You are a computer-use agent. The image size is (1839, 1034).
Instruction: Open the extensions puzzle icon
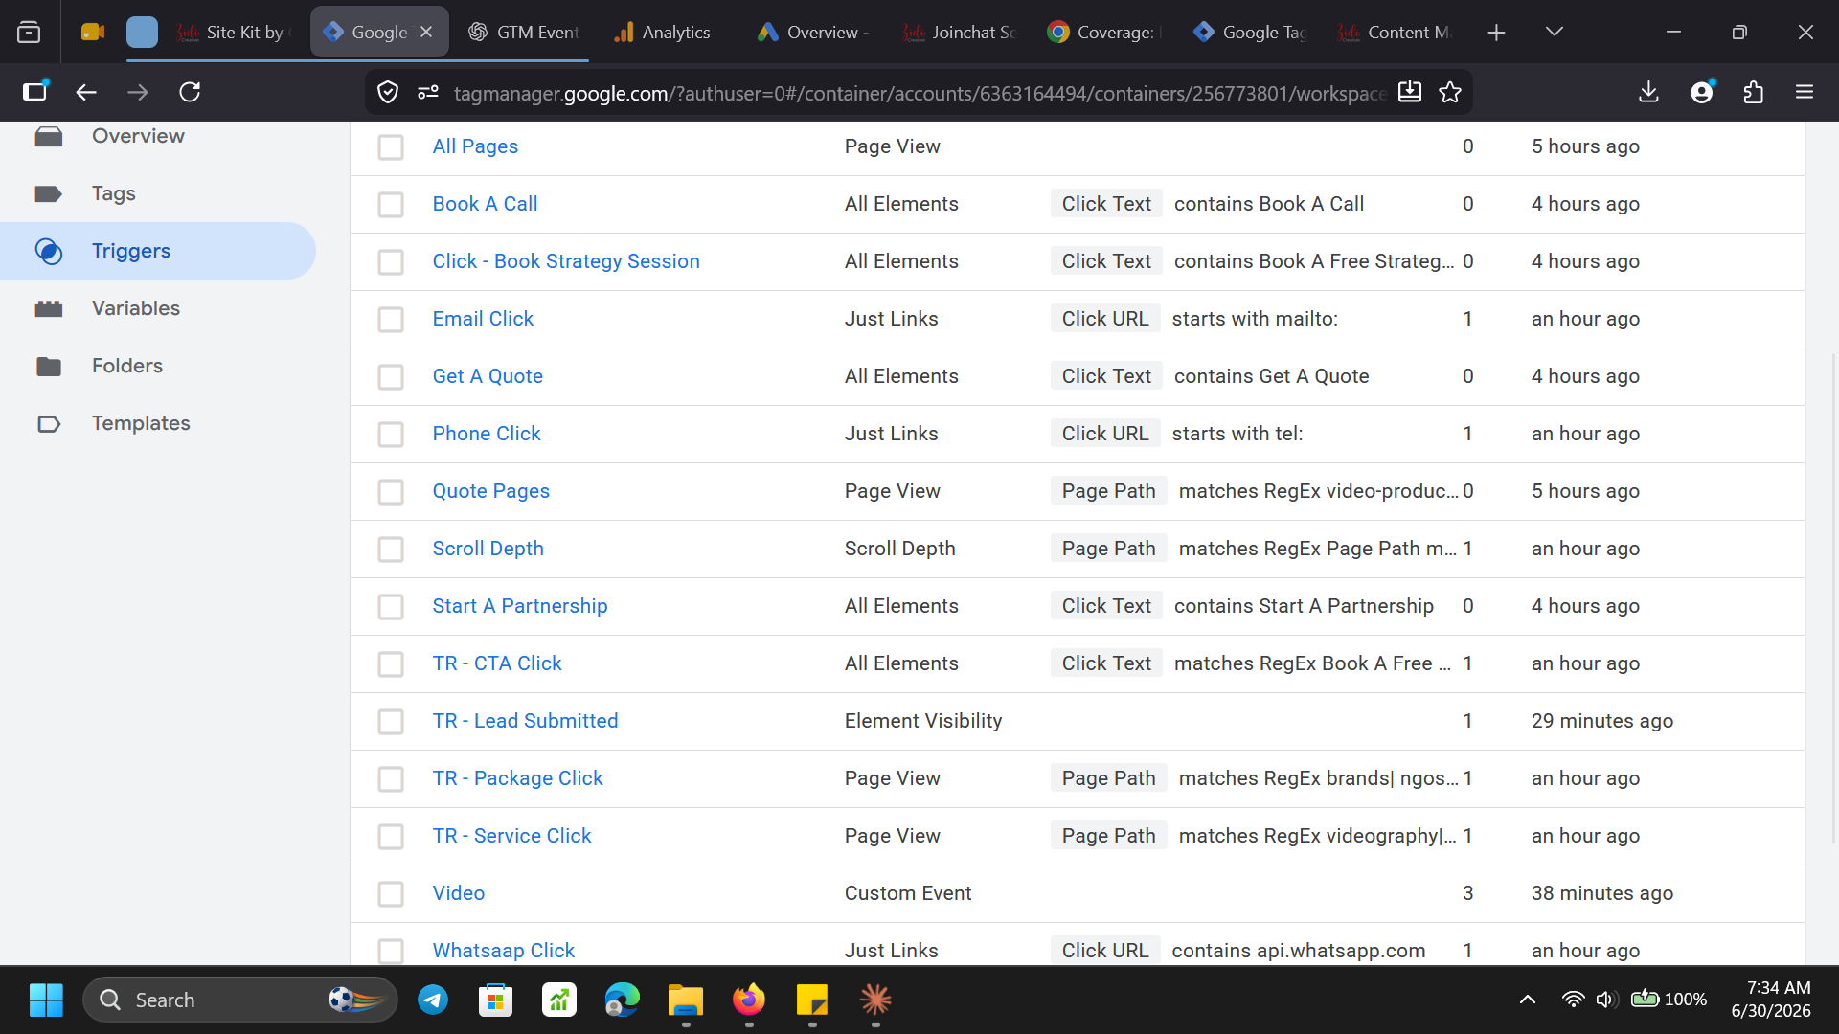(1754, 92)
